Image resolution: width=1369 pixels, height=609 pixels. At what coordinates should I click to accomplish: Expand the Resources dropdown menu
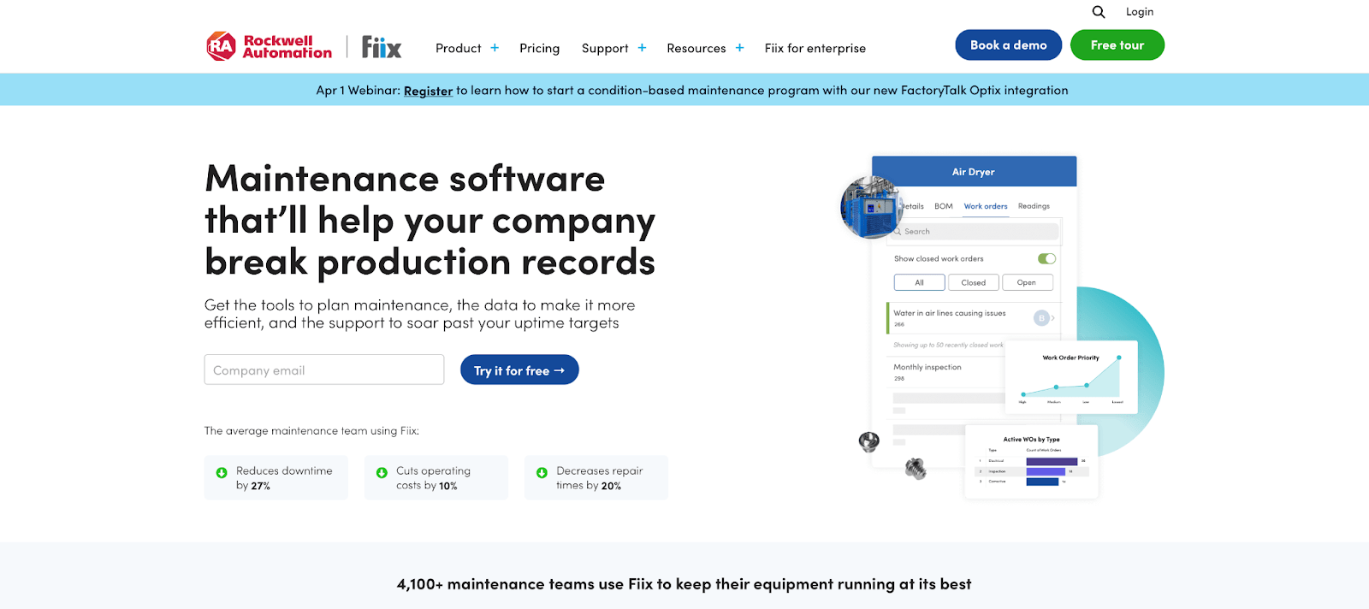[x=705, y=49]
